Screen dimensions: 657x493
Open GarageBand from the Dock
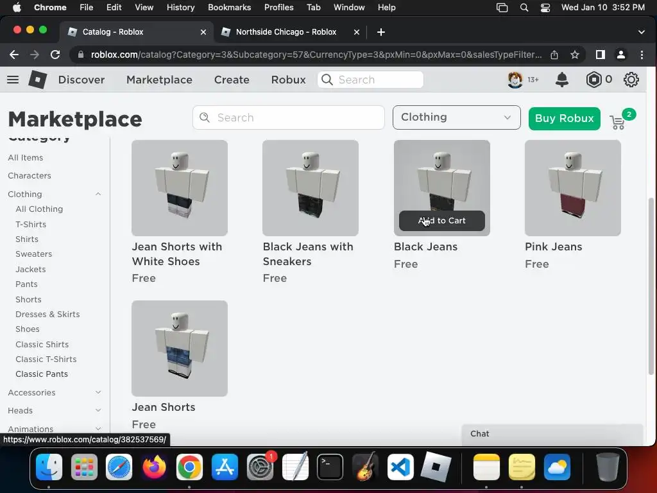point(365,467)
